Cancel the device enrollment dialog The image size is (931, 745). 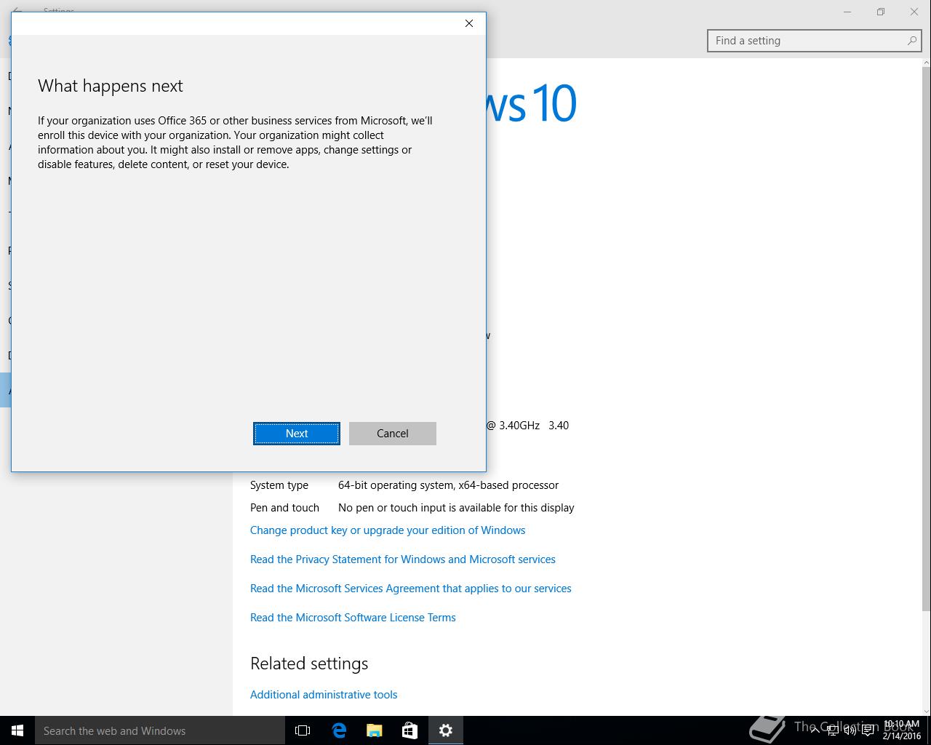pos(393,434)
